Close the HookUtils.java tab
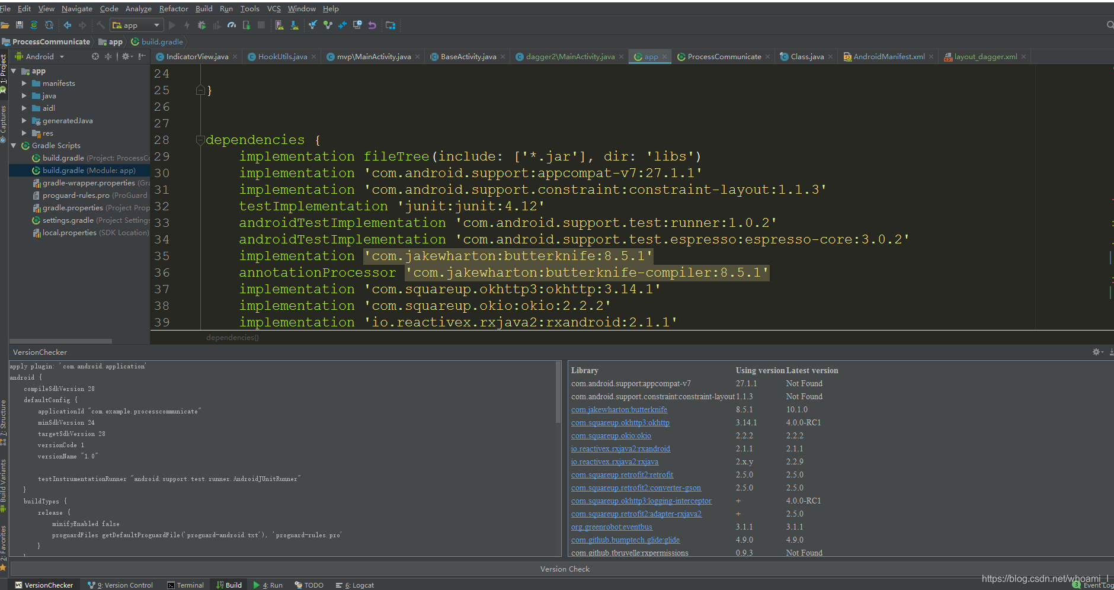Screen dimensions: 1114x590 (313, 57)
